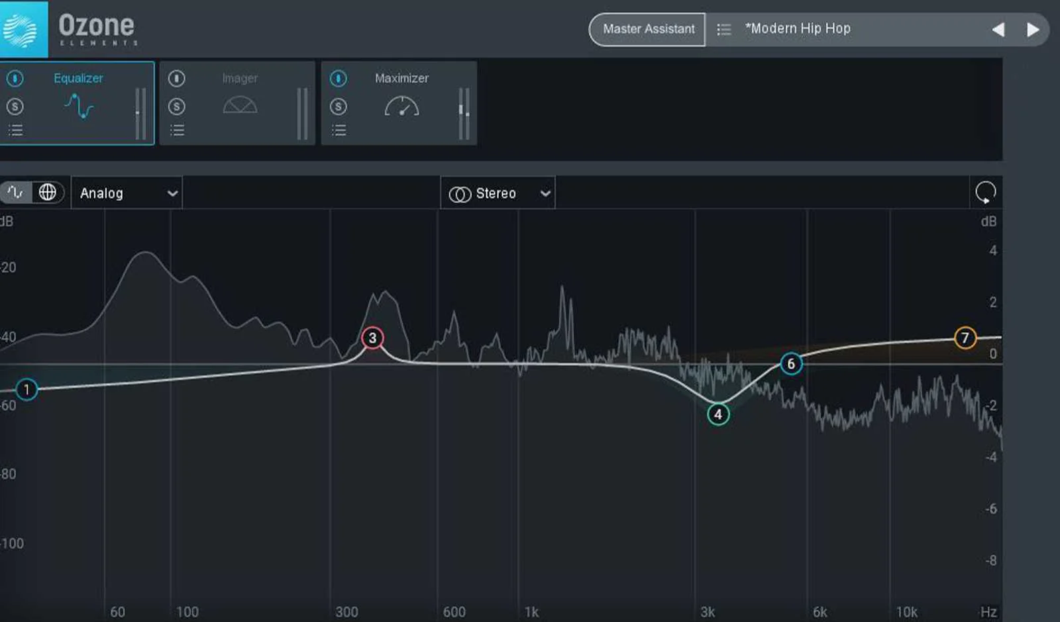Enable the Imager power toggle
Viewport: 1060px width, 622px height.
[176, 79]
